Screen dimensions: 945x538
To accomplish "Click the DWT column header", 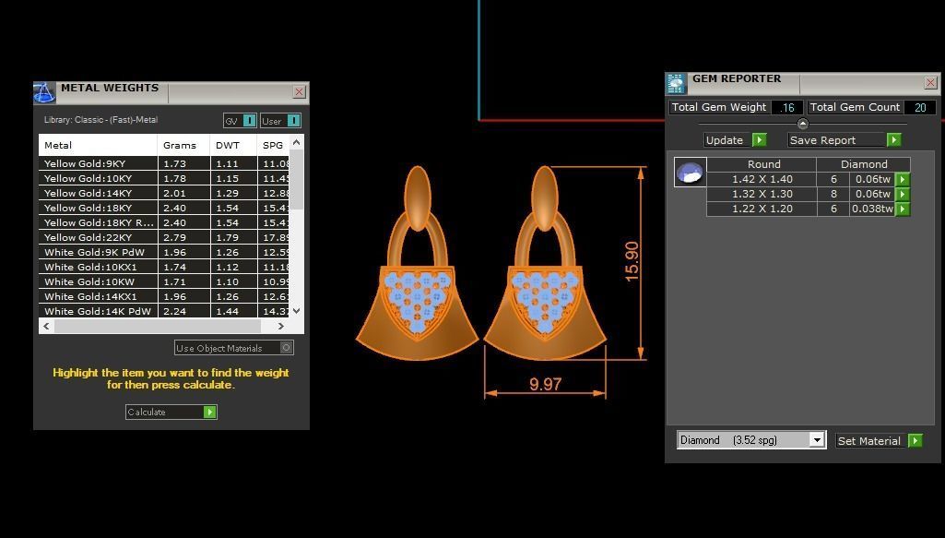I will [232, 146].
